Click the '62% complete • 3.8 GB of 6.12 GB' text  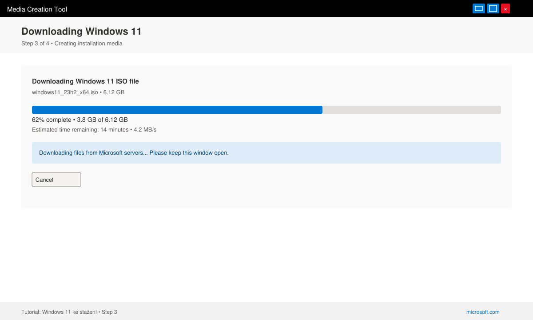pyautogui.click(x=80, y=120)
